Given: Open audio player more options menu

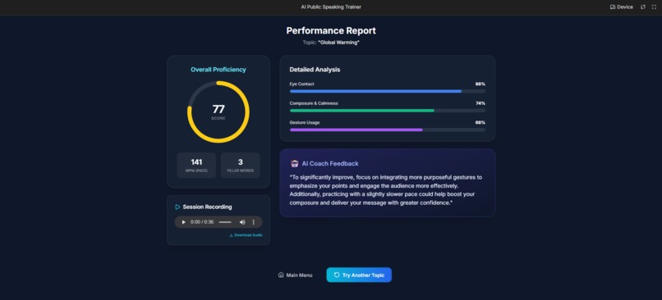Looking at the screenshot, I should click(254, 222).
